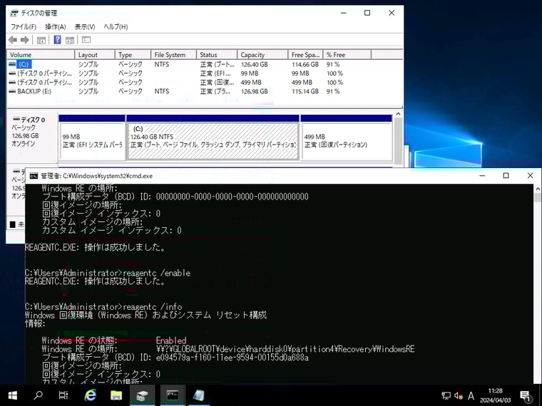Viewport: 542px width, 406px height.
Task: Click the scroll-up arrow of the disk graphical view
Action: tap(398, 113)
